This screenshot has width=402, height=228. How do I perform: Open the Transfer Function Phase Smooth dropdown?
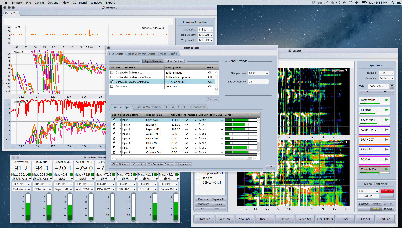(x=206, y=35)
